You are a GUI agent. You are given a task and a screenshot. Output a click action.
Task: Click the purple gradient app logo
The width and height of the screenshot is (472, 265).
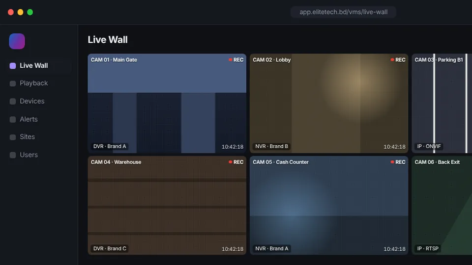coord(17,41)
